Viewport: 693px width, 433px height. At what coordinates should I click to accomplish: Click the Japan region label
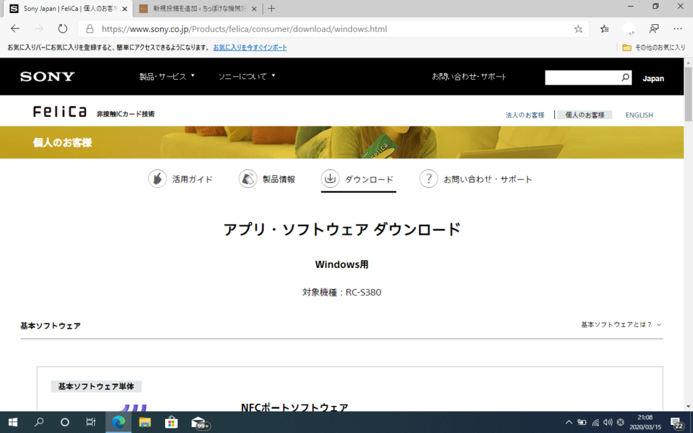pos(653,78)
